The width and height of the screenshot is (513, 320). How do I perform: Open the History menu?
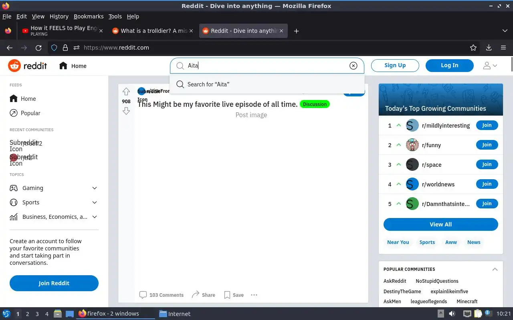click(x=59, y=16)
